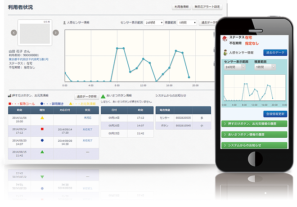Click the yellow triangle in the 2014/11/06 row
The width and height of the screenshot is (297, 207).
(x=42, y=118)
